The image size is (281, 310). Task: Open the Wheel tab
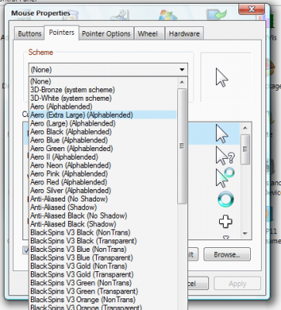(148, 33)
